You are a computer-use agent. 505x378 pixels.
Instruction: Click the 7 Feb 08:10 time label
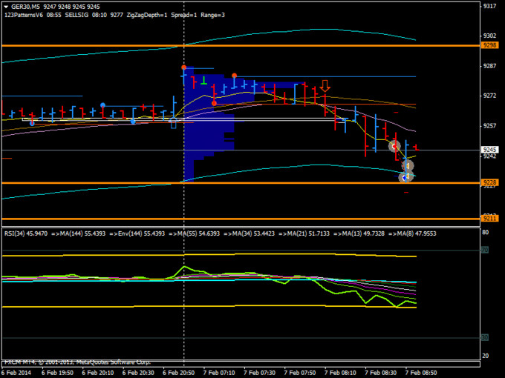pyautogui.click(x=340, y=373)
